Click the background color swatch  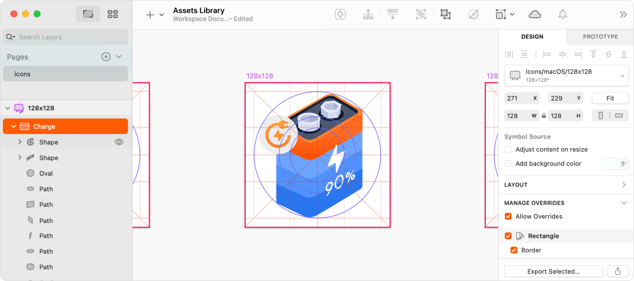point(615,163)
